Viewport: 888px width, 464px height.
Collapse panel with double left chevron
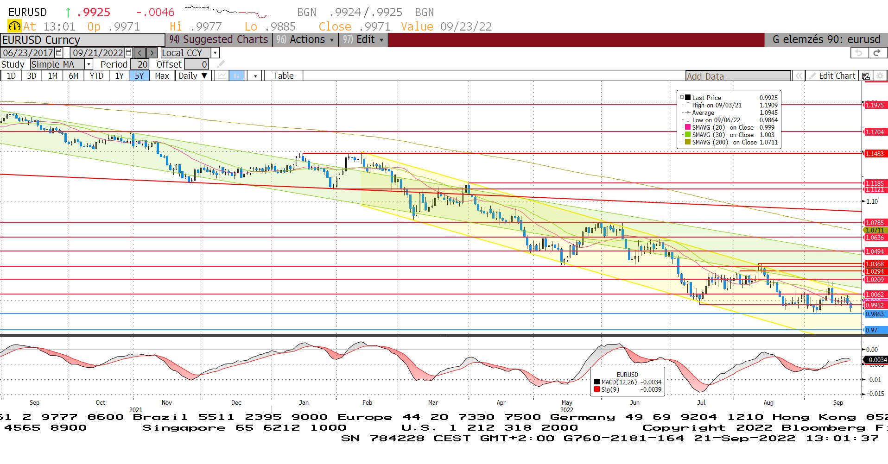799,76
